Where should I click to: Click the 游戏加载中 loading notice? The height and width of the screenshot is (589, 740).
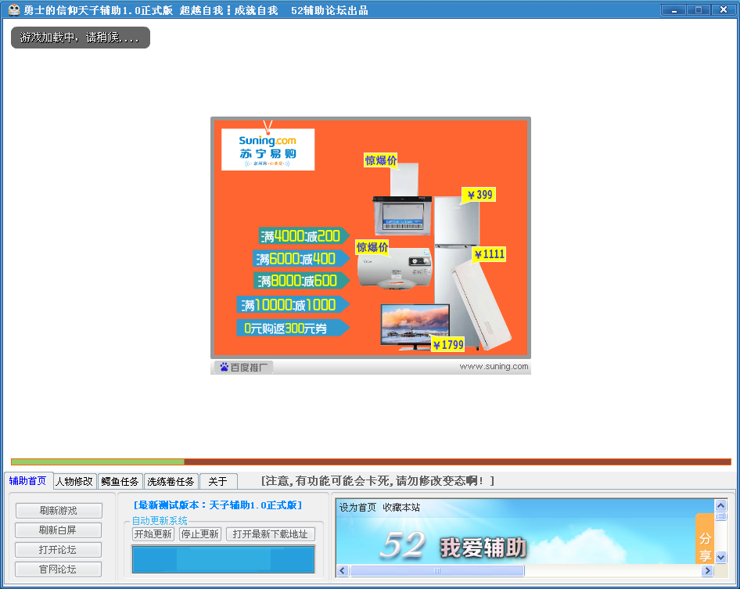pyautogui.click(x=81, y=38)
